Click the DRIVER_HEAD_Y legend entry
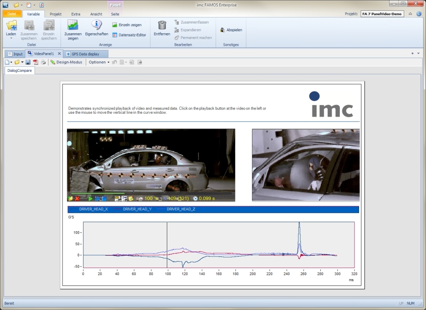426x310 pixels. click(134, 209)
